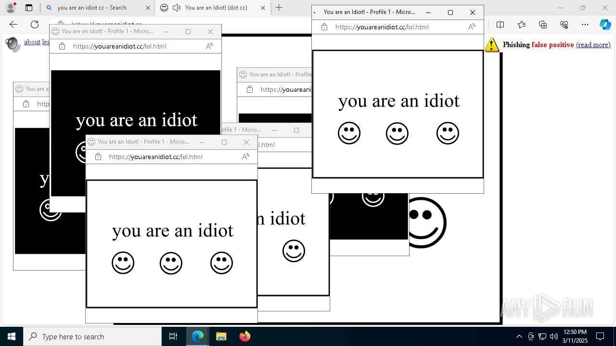Click the yellow warning triangle icon

(492, 45)
